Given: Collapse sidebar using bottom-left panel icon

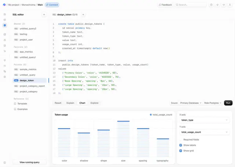Looking at the screenshot, I should click(x=5, y=163).
